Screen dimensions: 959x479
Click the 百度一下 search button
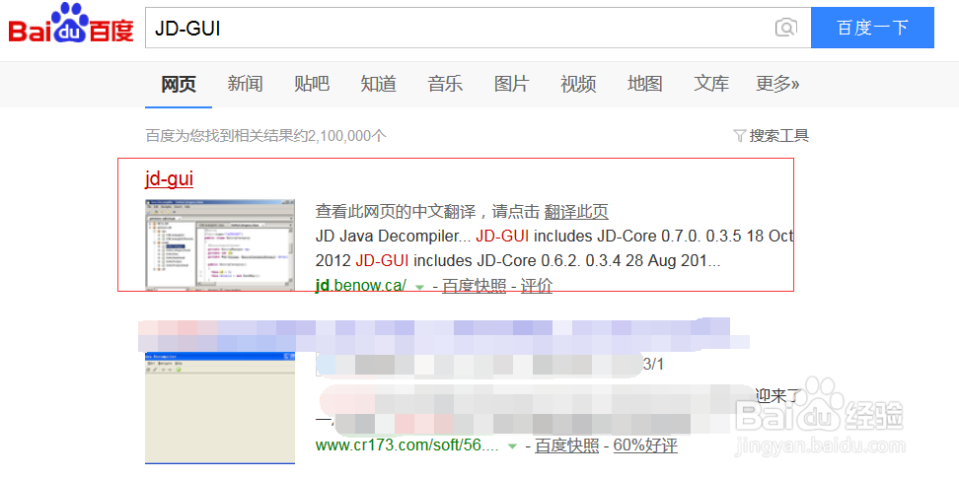point(873,28)
